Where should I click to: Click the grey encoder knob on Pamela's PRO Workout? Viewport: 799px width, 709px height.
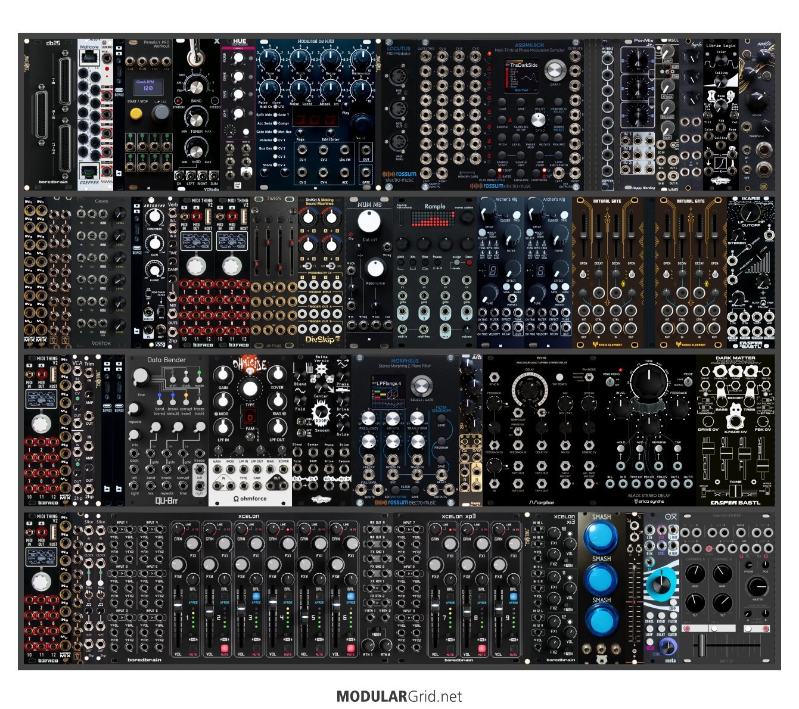pos(161,114)
